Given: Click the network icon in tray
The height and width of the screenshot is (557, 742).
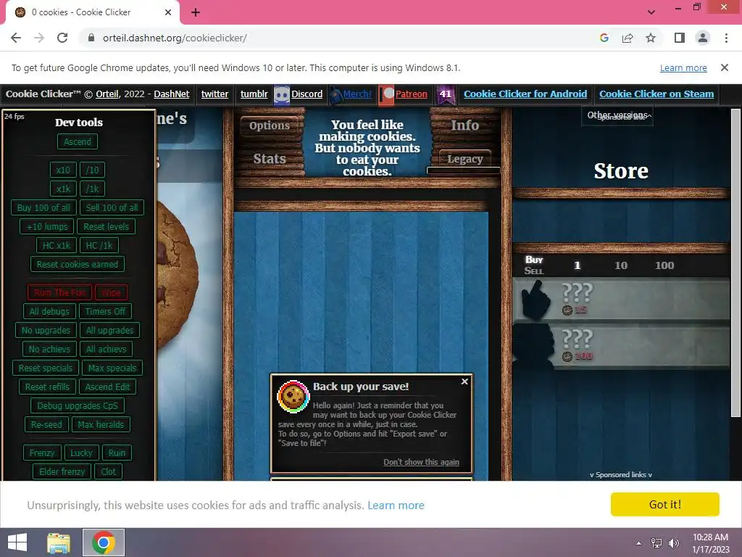Looking at the screenshot, I should pyautogui.click(x=656, y=542).
